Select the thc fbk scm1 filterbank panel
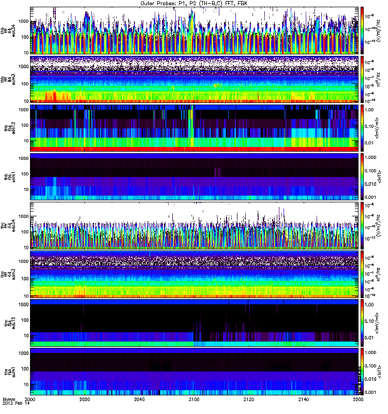This screenshot has width=388, height=414. pyautogui.click(x=194, y=371)
